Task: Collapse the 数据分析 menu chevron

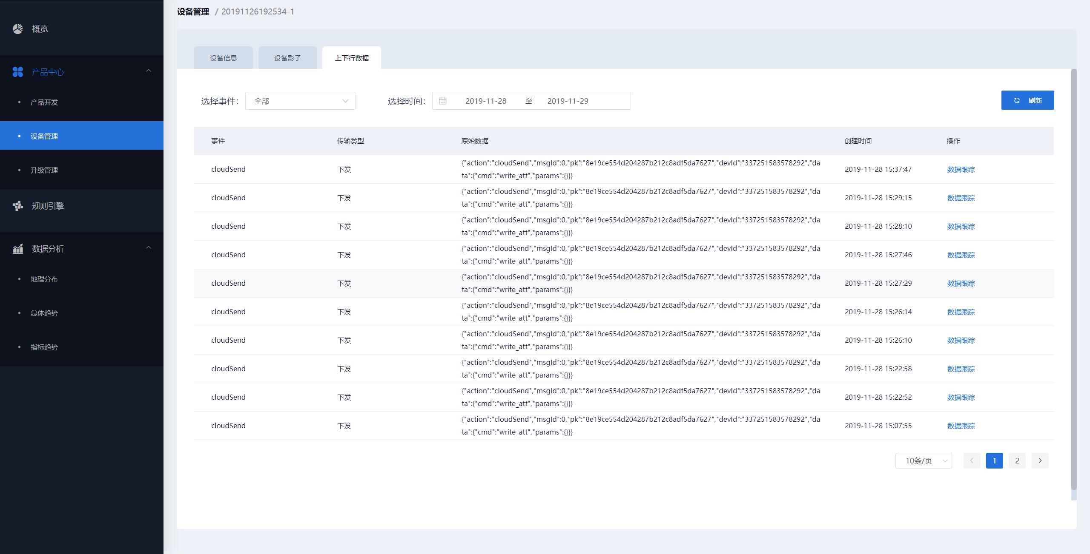Action: (149, 248)
